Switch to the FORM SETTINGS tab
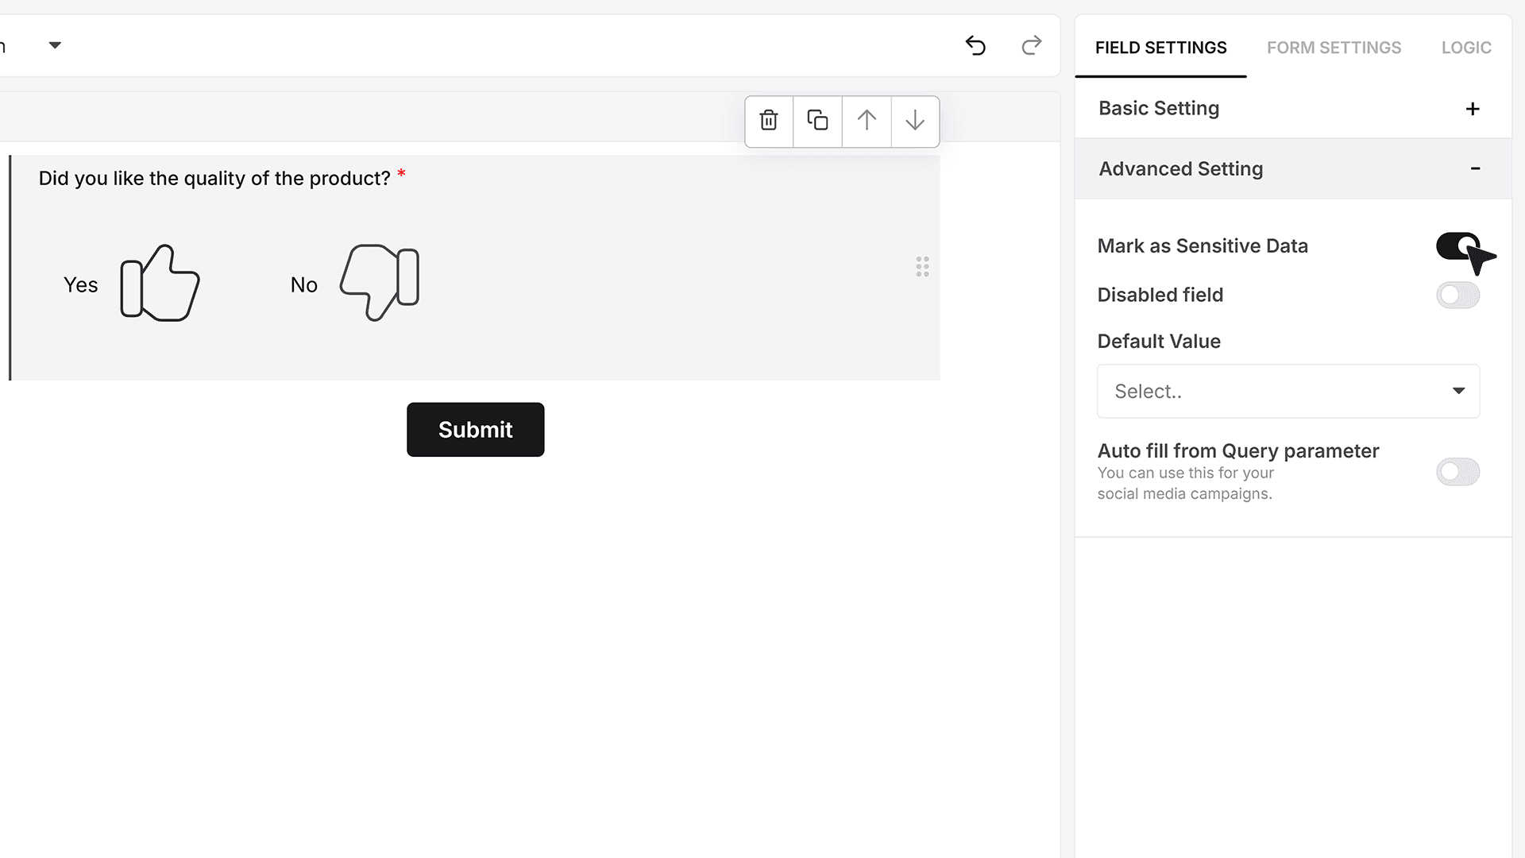This screenshot has width=1525, height=858. pyautogui.click(x=1334, y=48)
